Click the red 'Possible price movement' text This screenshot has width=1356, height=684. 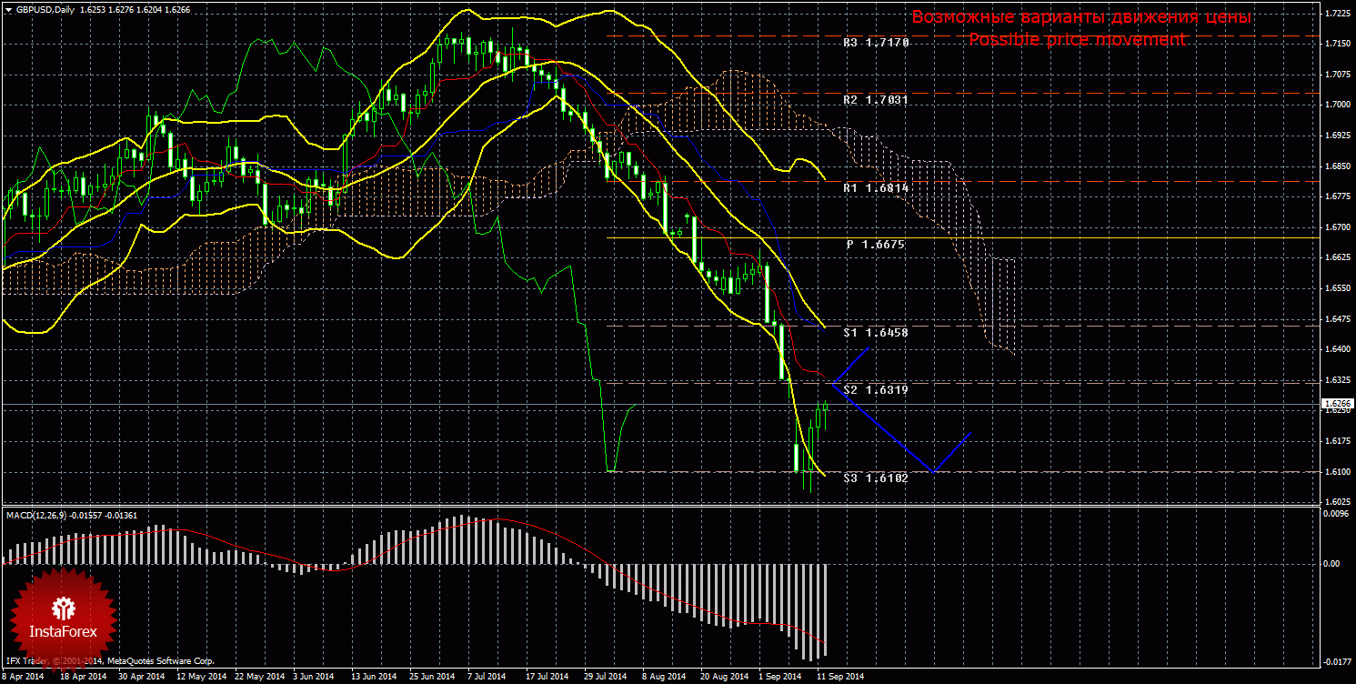pyautogui.click(x=1077, y=39)
